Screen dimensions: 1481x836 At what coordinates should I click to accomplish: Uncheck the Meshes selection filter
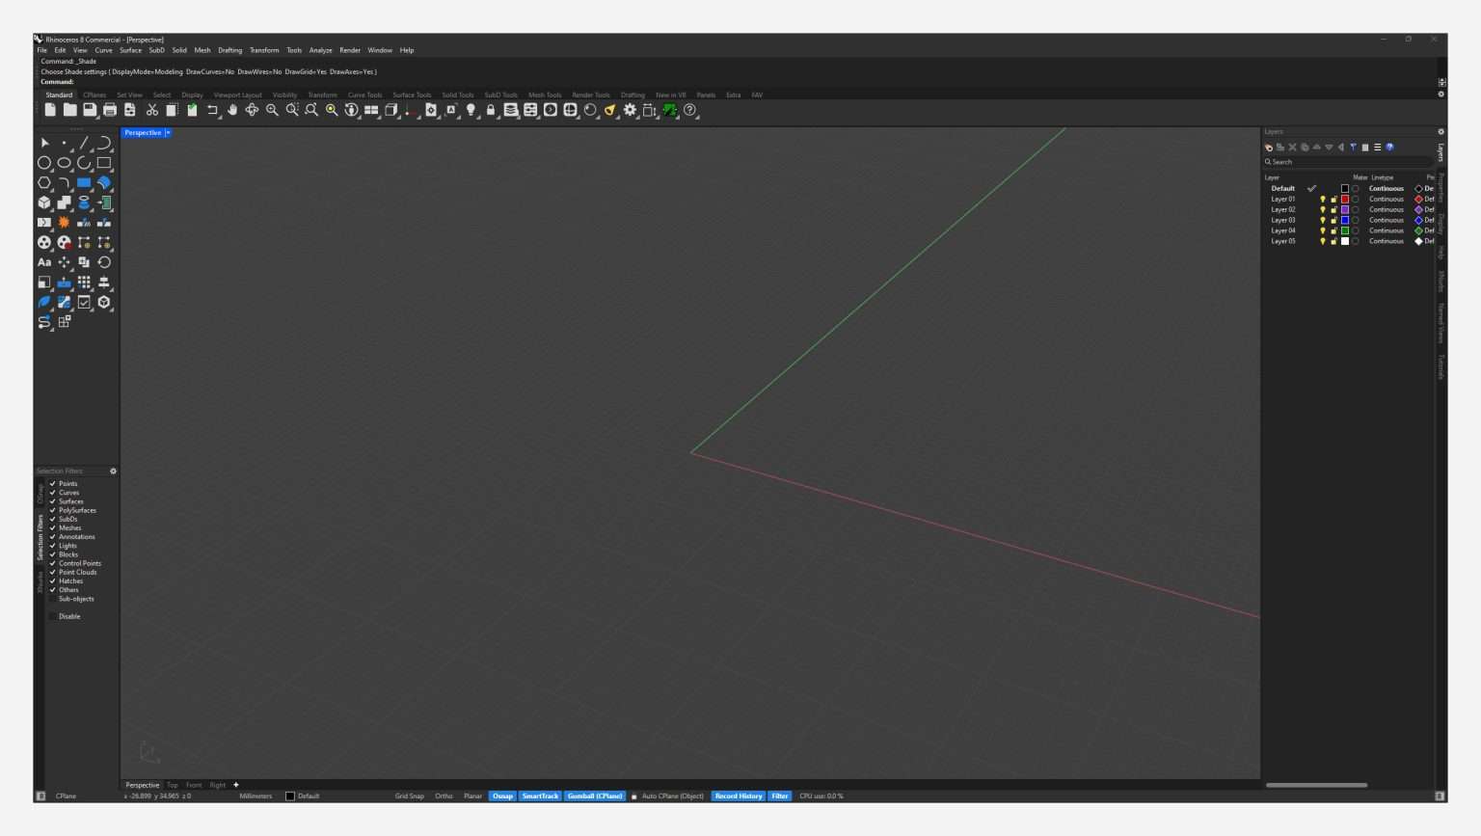(53, 528)
